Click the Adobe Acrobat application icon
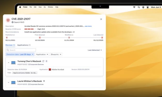 pos(50,70)
